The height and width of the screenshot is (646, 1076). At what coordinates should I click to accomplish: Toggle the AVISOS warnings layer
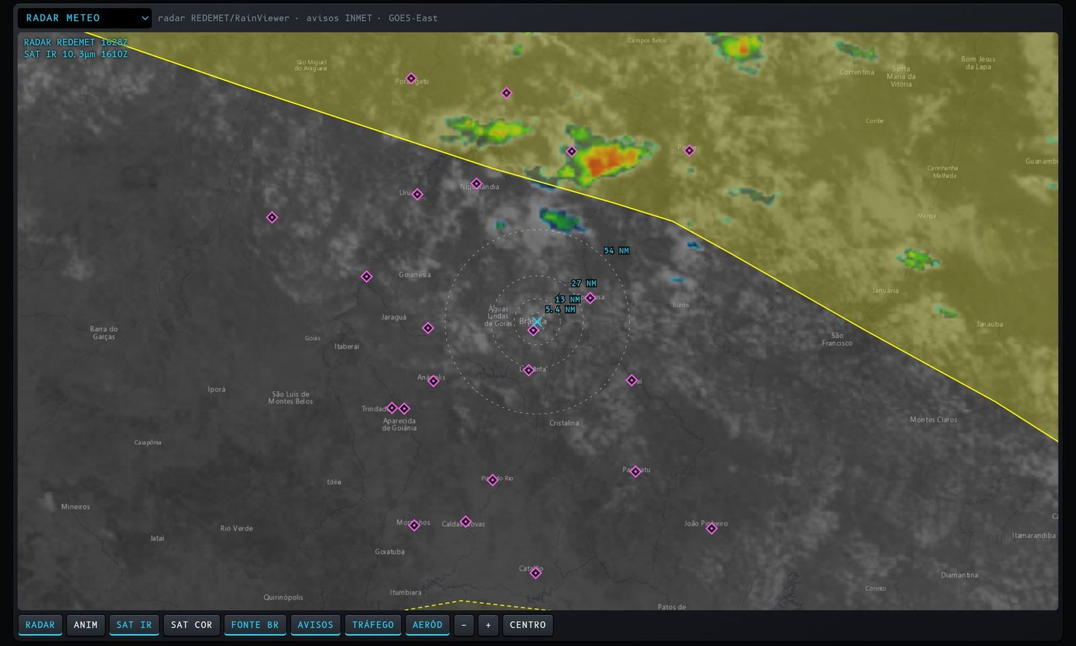click(315, 625)
